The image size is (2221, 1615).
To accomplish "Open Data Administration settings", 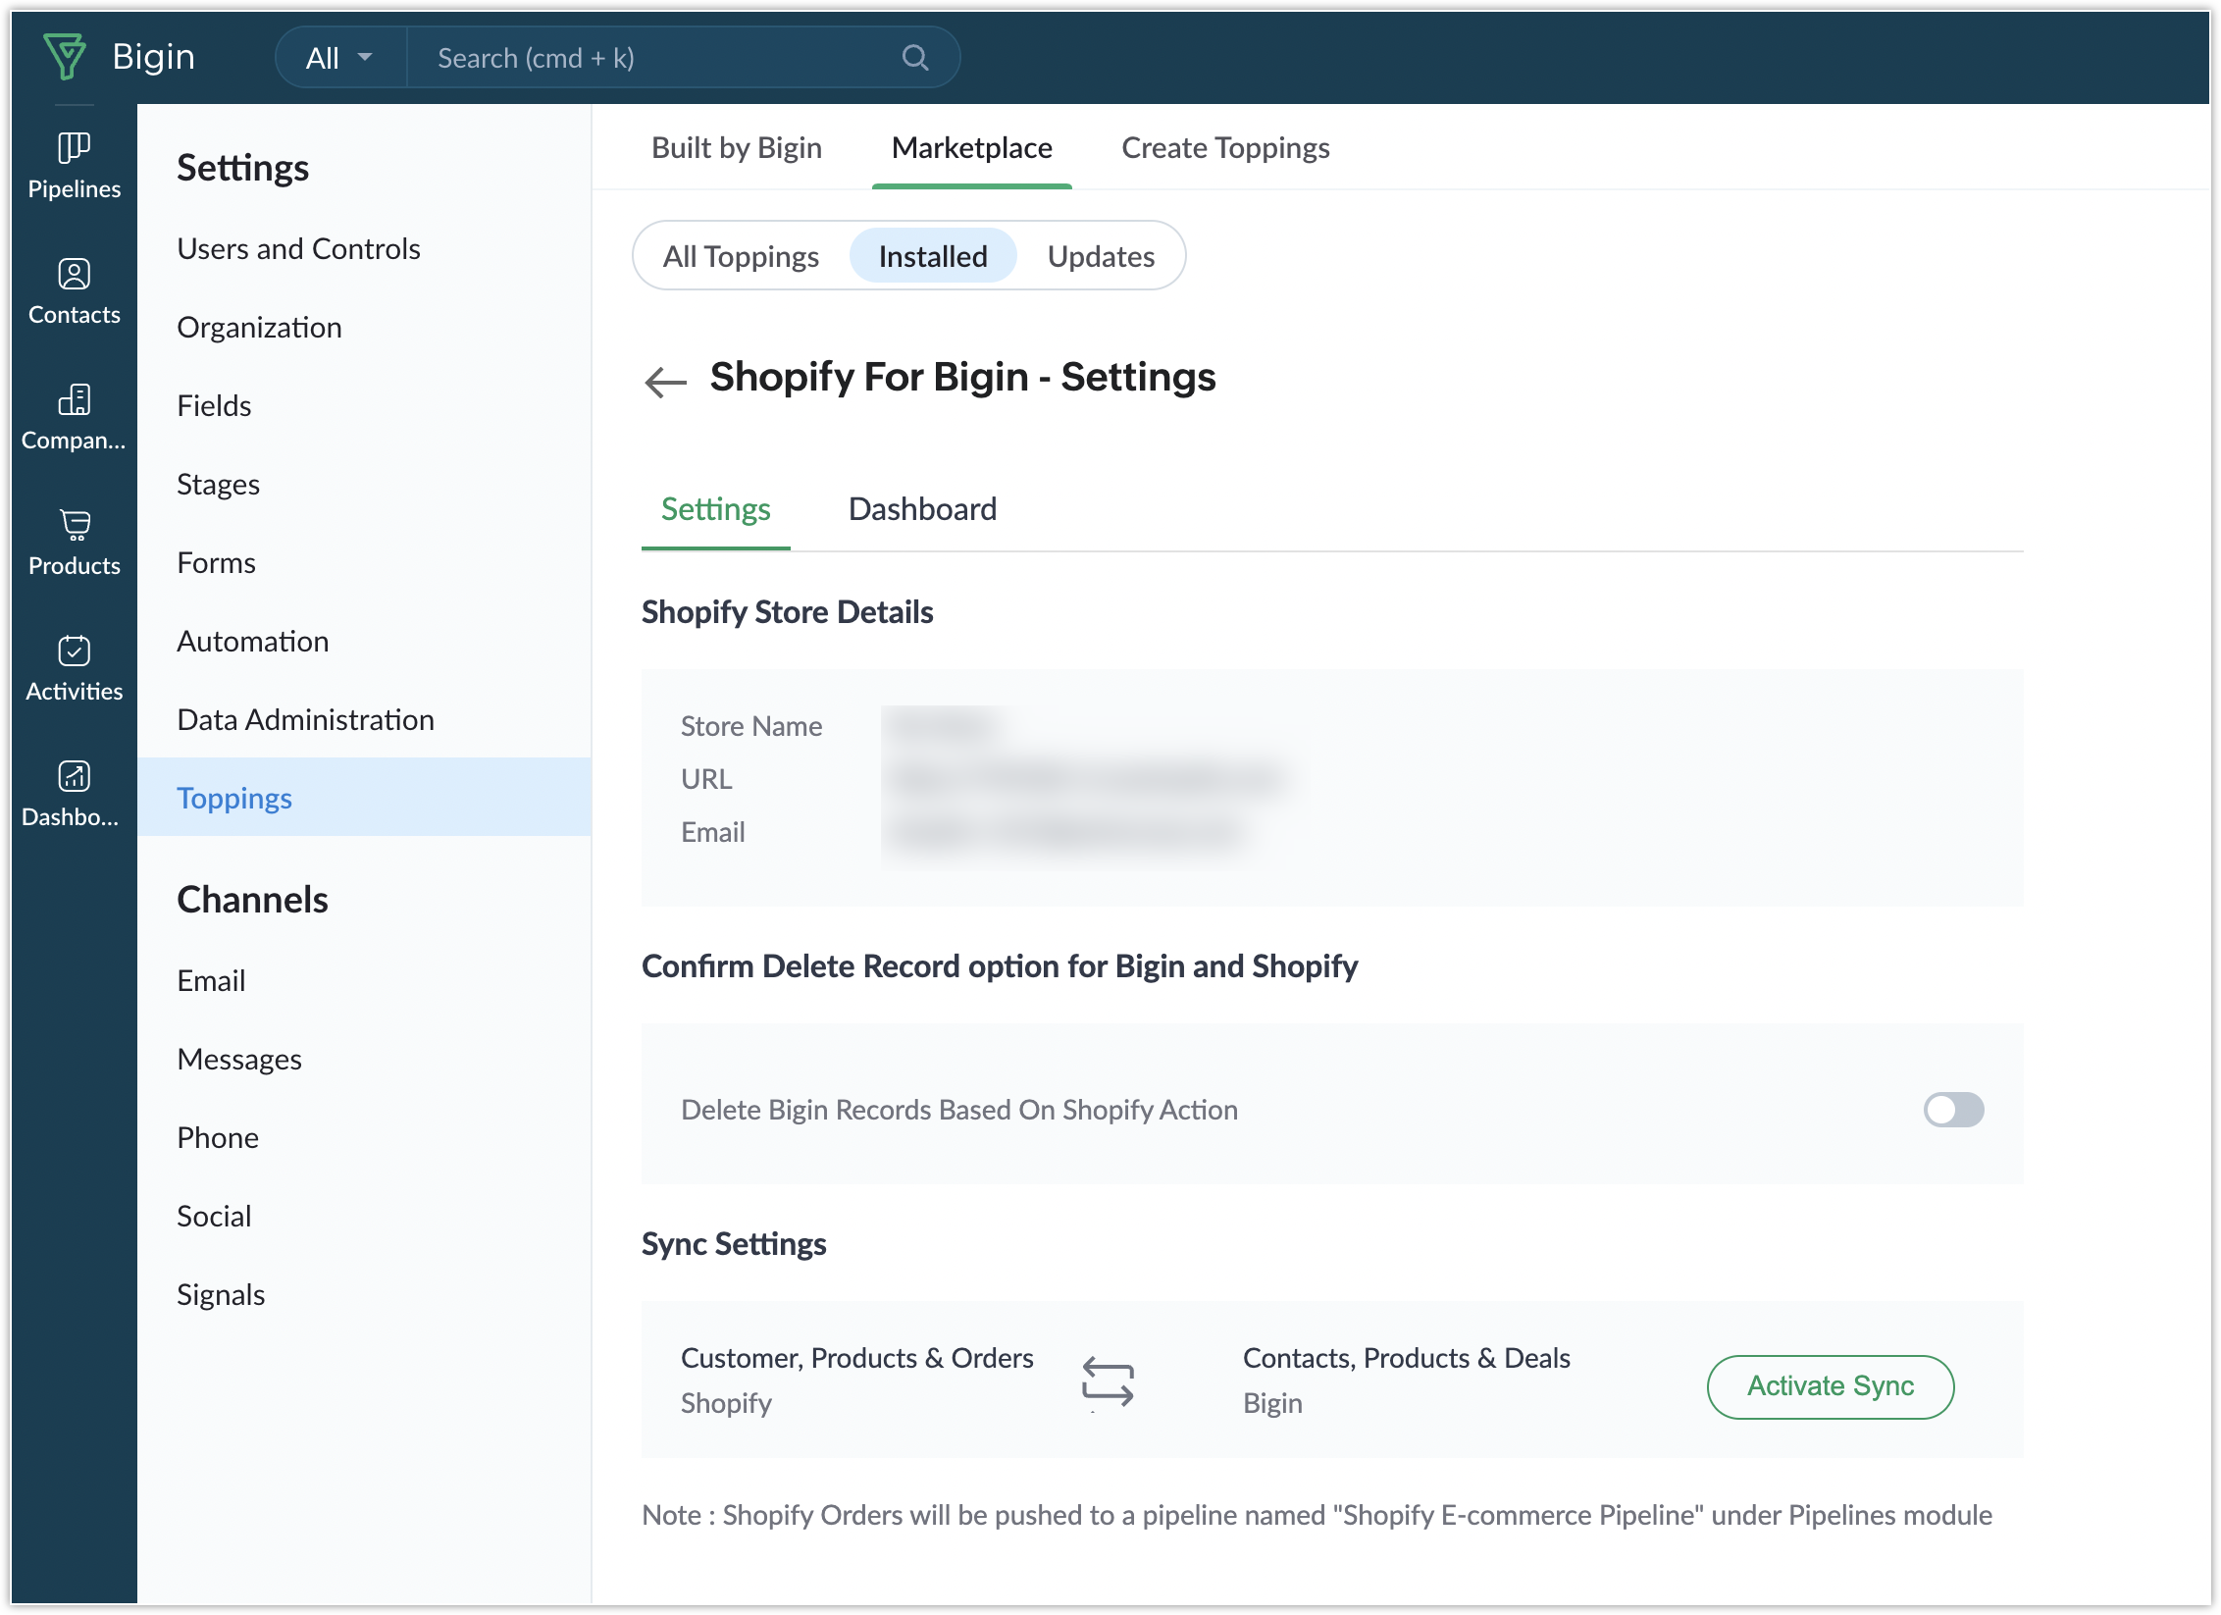I will [305, 720].
